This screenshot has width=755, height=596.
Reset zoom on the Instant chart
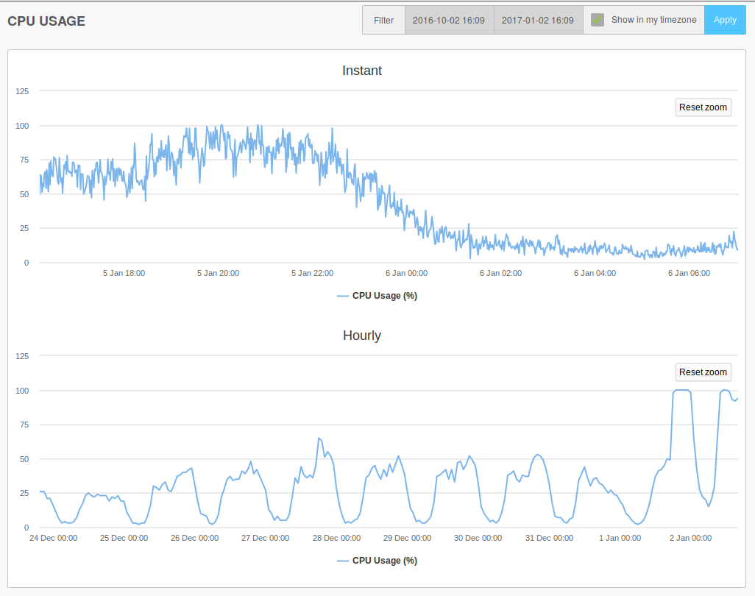pos(703,107)
